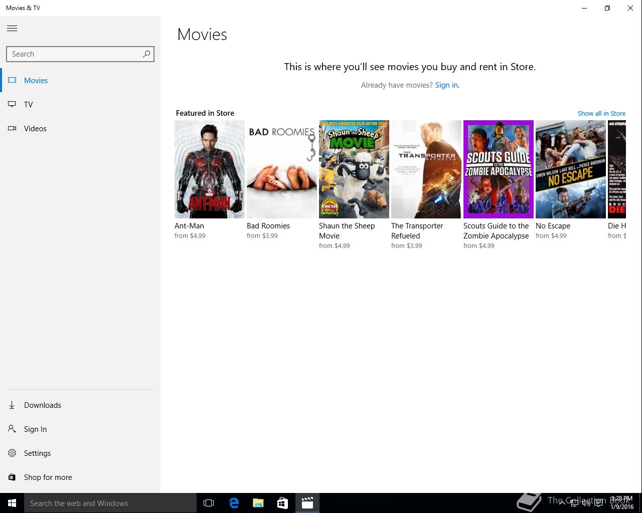Image resolution: width=642 pixels, height=513 pixels.
Task: Click the Downloads arrow icon
Action: click(12, 405)
